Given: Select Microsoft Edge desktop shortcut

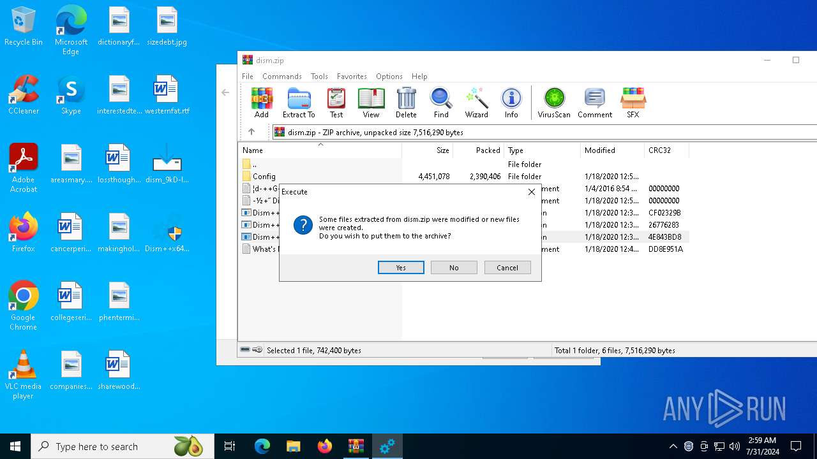Looking at the screenshot, I should (71, 31).
